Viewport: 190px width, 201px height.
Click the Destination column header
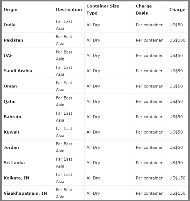(69, 10)
